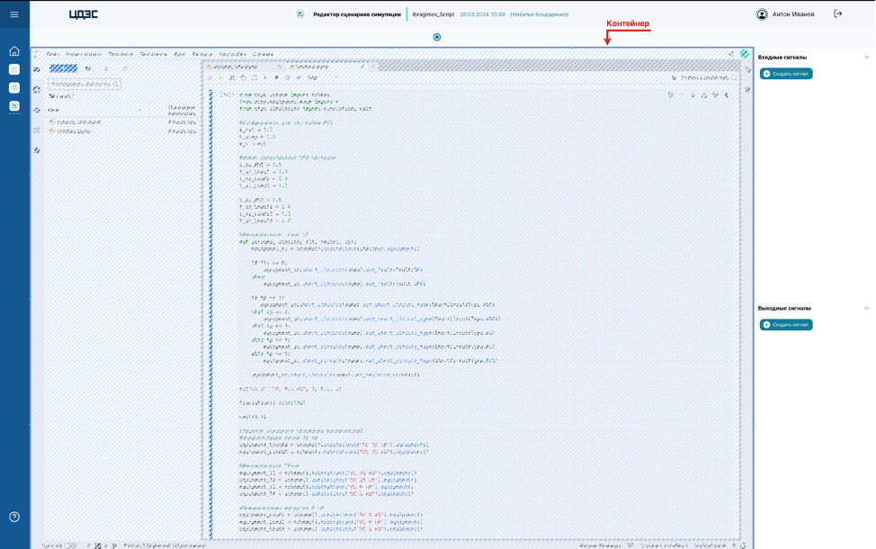The width and height of the screenshot is (876, 549).
Task: Create a signal under Выходные сигналы
Action: pos(786,325)
